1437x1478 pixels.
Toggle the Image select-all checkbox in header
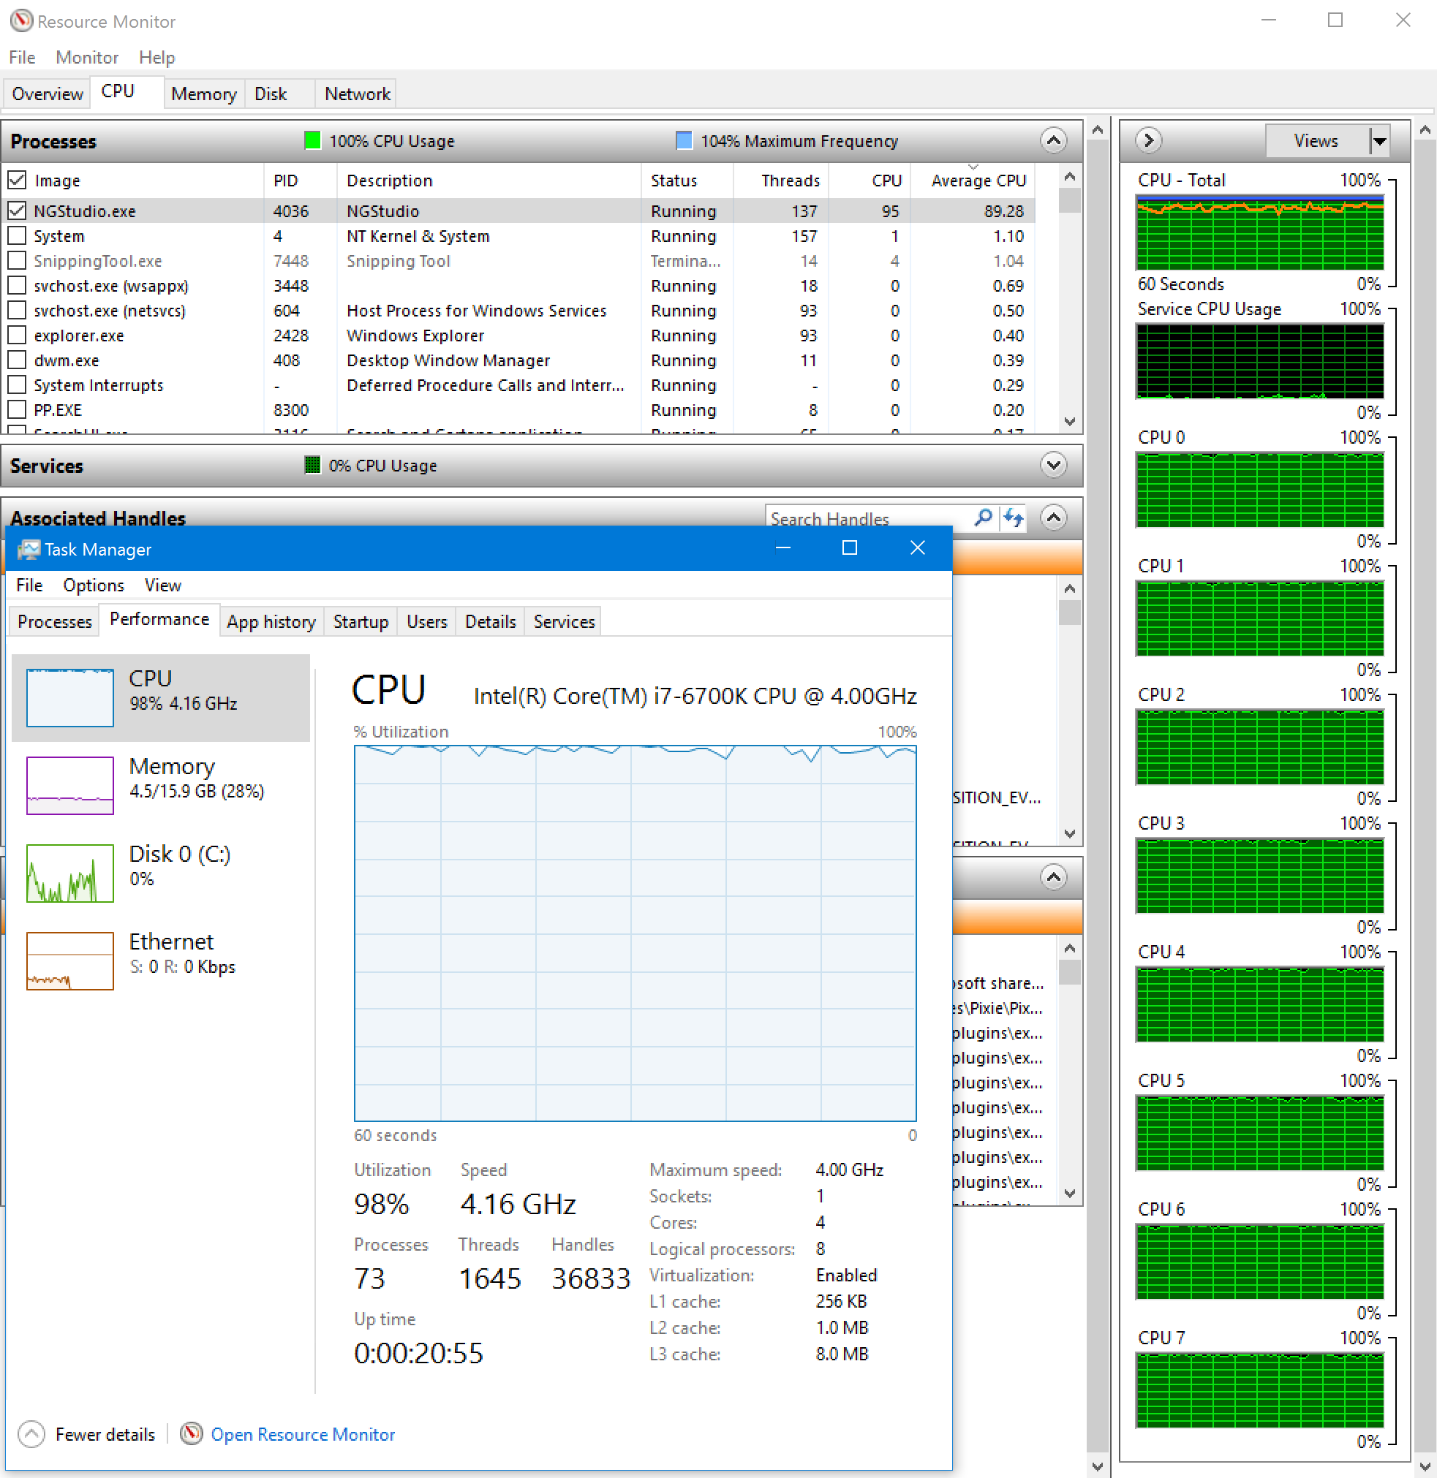coord(17,181)
